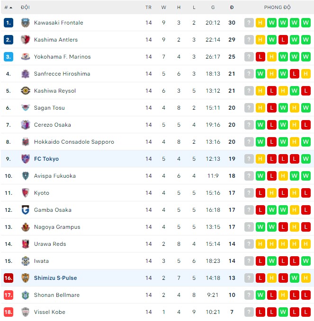Click the TR matches played column header
The width and height of the screenshot is (314, 321).
(x=149, y=8)
